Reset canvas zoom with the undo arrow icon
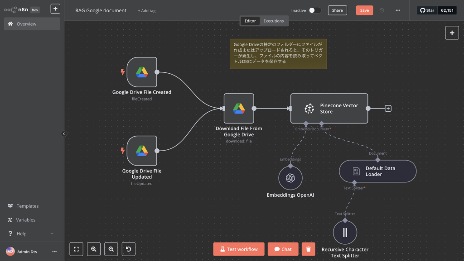This screenshot has width=464, height=261. [129, 249]
